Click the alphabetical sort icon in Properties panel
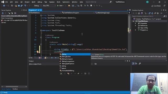 click(x=136, y=64)
